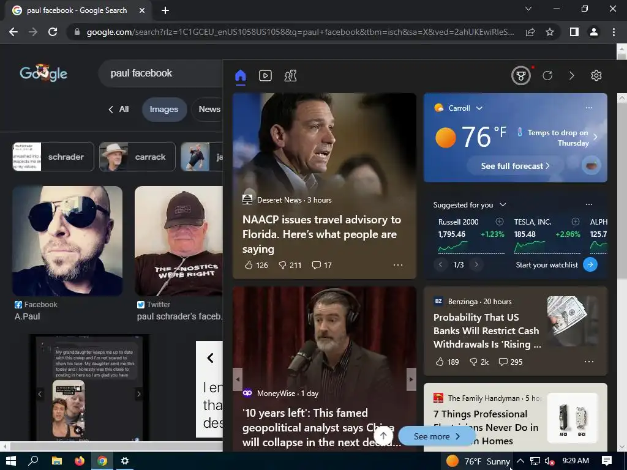
Task: Open the widgets Games chess icon
Action: click(x=290, y=75)
